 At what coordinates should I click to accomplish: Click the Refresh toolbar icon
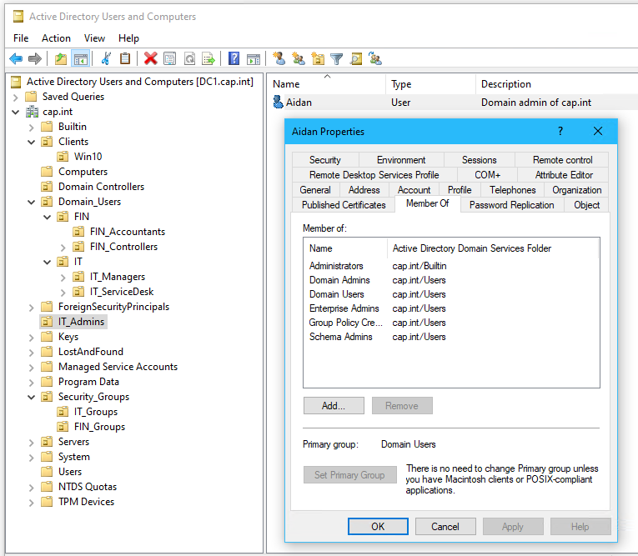pos(189,59)
